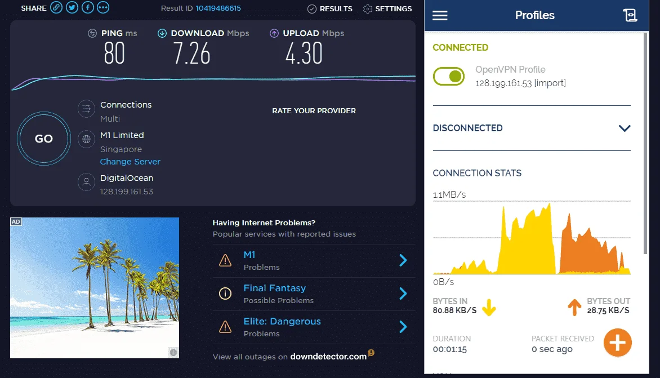Image resolution: width=660 pixels, height=378 pixels.
Task: Click Change Server link
Action: (130, 162)
